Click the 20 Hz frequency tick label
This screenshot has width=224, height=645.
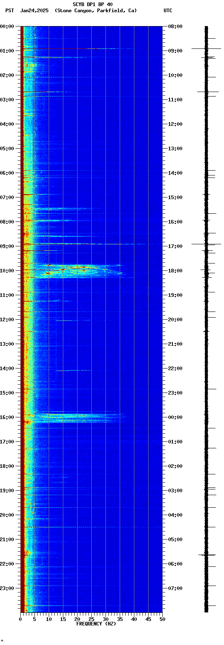(77, 619)
